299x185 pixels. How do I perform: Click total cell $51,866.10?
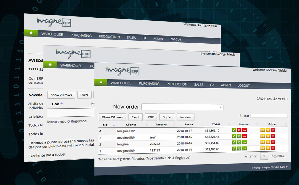(x=212, y=131)
